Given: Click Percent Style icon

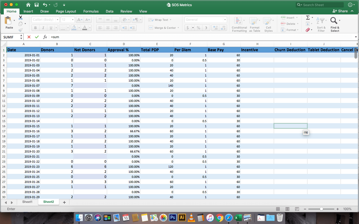Looking at the screenshot, I should click(198, 28).
